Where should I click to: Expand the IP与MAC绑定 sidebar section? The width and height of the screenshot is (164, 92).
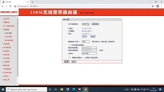click(x=7, y=73)
